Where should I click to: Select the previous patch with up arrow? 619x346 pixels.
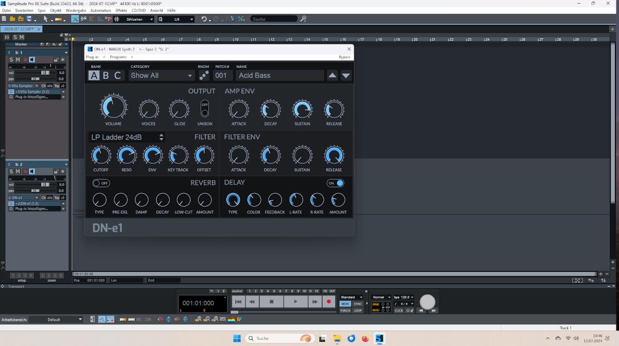point(332,75)
